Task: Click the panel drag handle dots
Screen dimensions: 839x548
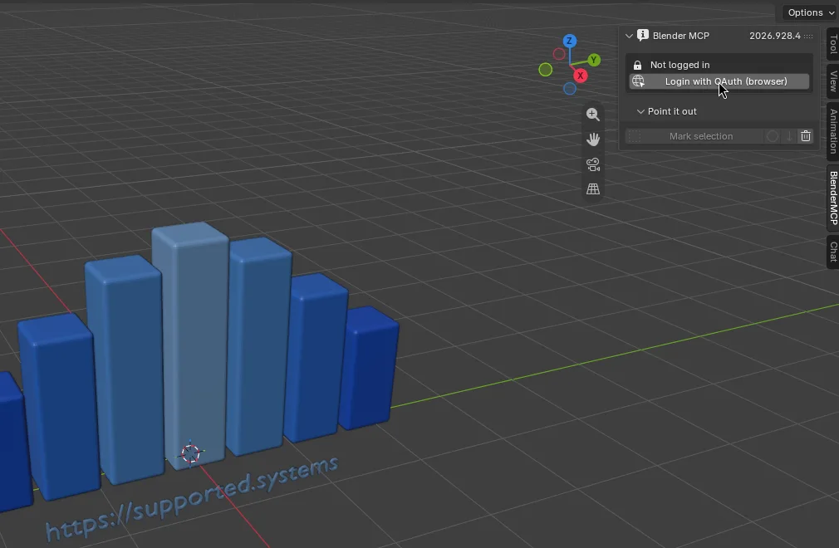Action: pyautogui.click(x=808, y=36)
